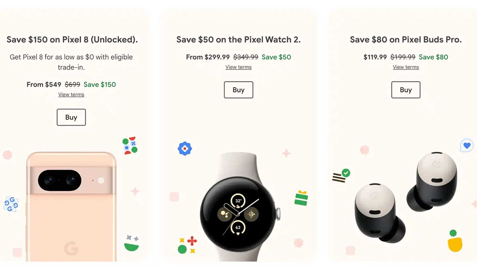The height and width of the screenshot is (268, 477).
Task: Click the peach Pixel 8 phone image
Action: coord(71,206)
